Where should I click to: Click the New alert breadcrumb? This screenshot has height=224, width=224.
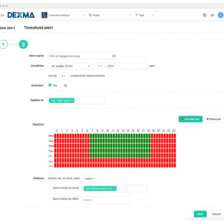click(7, 28)
